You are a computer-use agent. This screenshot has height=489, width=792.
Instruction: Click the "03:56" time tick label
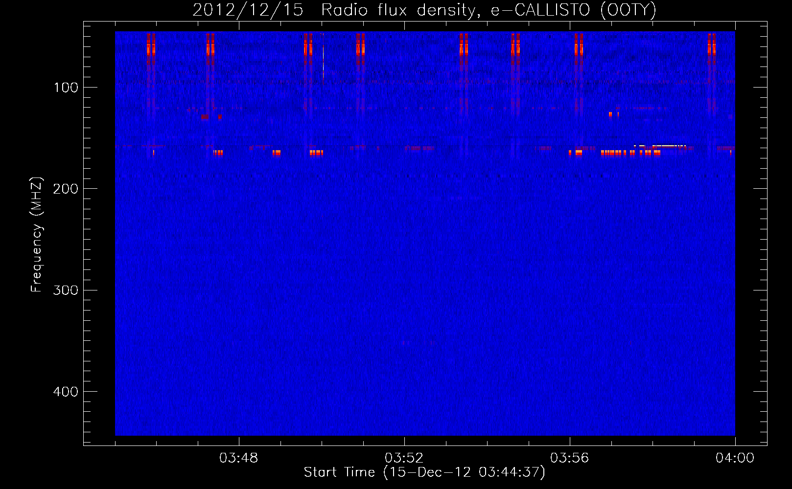[x=569, y=458]
